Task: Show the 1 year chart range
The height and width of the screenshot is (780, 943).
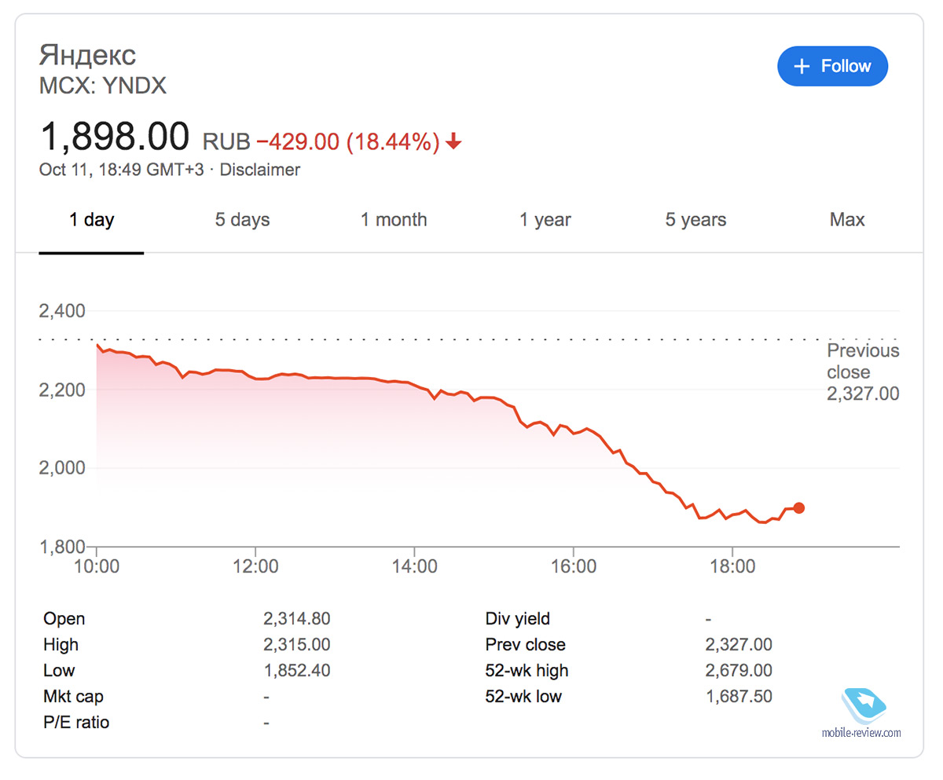Action: click(x=545, y=220)
